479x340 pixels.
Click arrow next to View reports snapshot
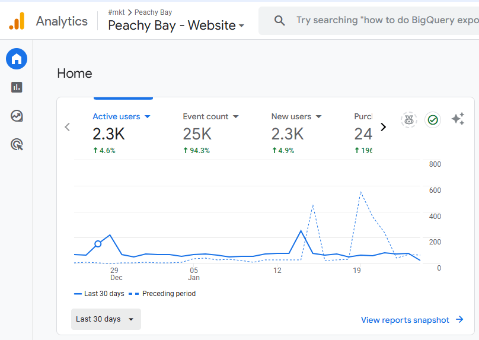[459, 319]
